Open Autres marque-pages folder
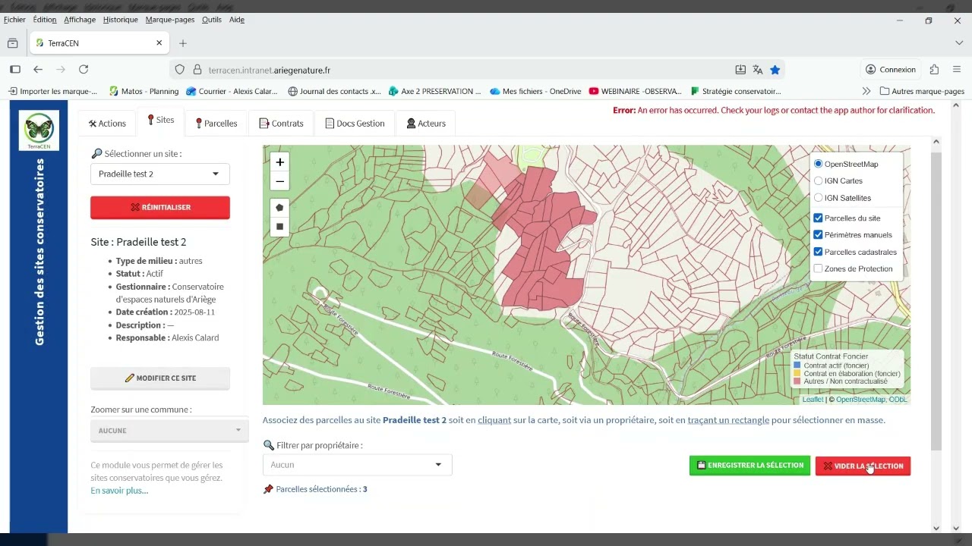Screen dimensions: 972x546 click(x=922, y=91)
